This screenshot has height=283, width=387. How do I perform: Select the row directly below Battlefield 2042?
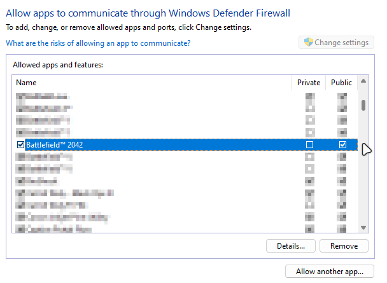coord(45,157)
